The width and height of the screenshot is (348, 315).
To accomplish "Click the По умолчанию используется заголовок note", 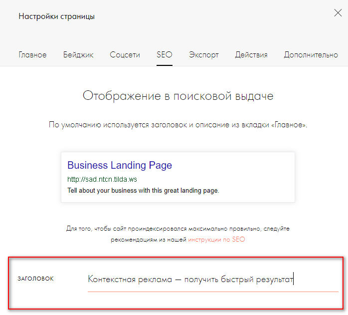I will (178, 125).
